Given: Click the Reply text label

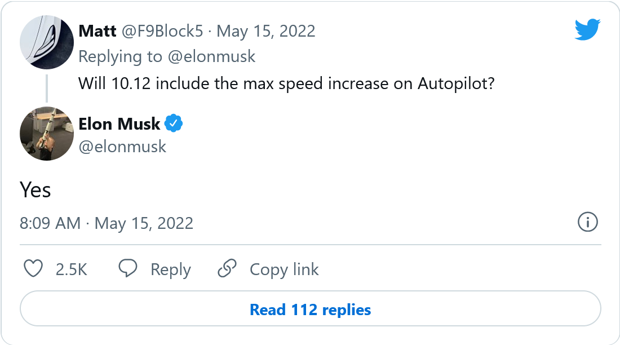Looking at the screenshot, I should click(x=170, y=269).
